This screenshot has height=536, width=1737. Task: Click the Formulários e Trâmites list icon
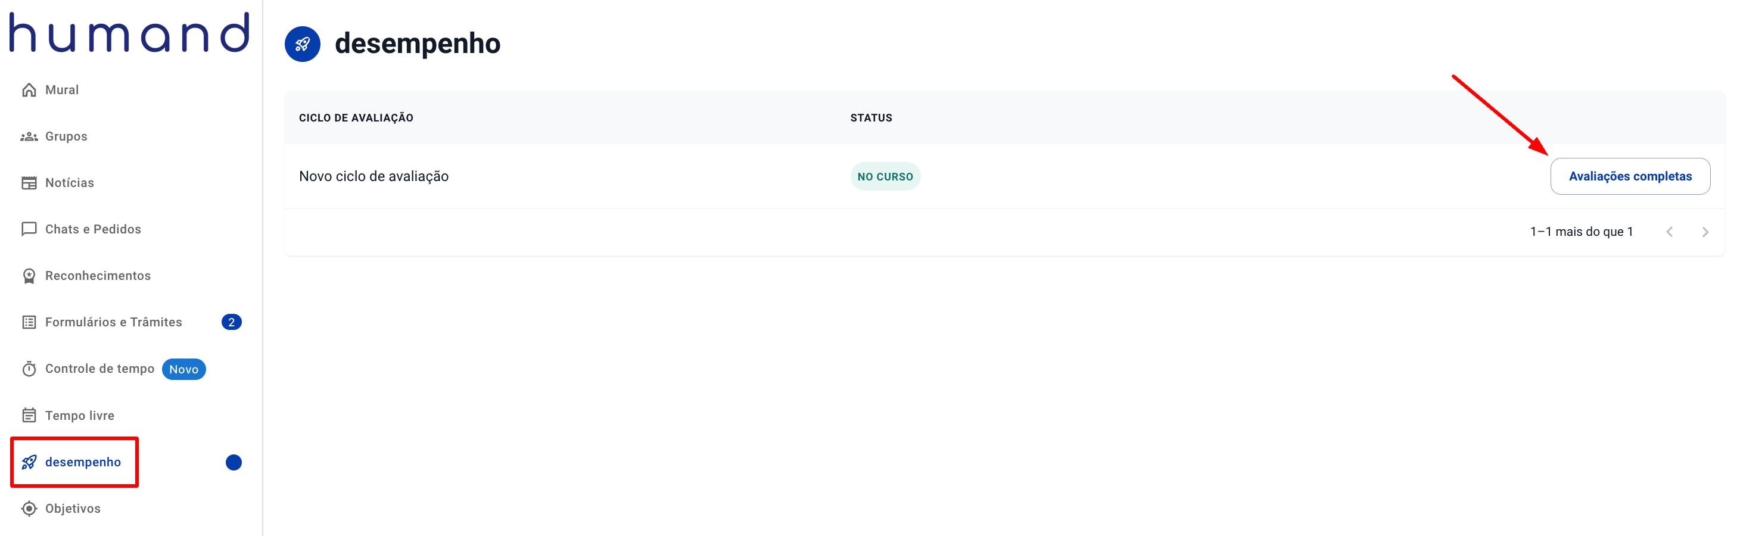29,322
